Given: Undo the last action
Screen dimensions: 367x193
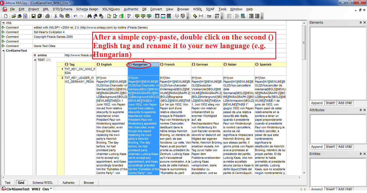Looking at the screenshot, I should tap(75, 16).
